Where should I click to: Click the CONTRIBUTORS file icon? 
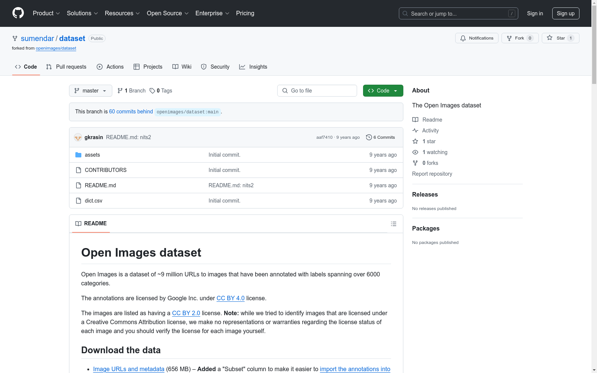[x=78, y=170]
